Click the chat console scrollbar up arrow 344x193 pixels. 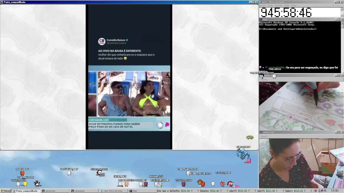342,23
